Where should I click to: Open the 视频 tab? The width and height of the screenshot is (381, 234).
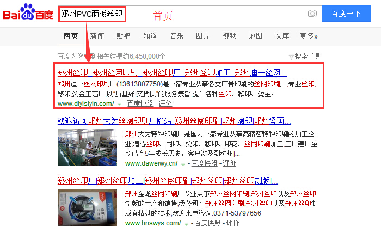[x=229, y=36]
